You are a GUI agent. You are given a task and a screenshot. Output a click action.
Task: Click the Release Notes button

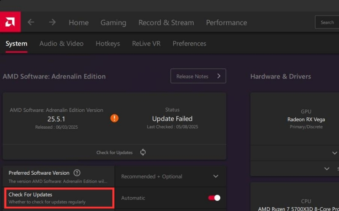pyautogui.click(x=198, y=76)
